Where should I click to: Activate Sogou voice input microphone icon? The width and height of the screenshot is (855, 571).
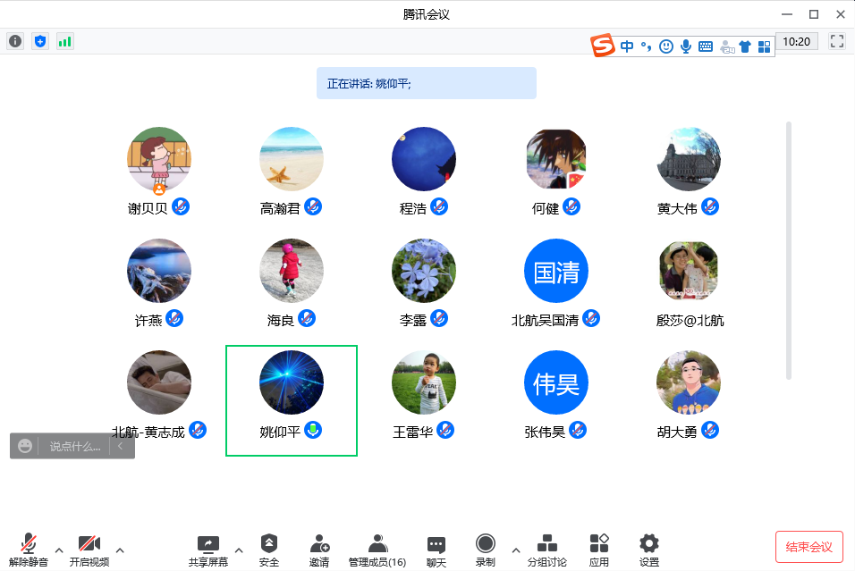tap(686, 46)
